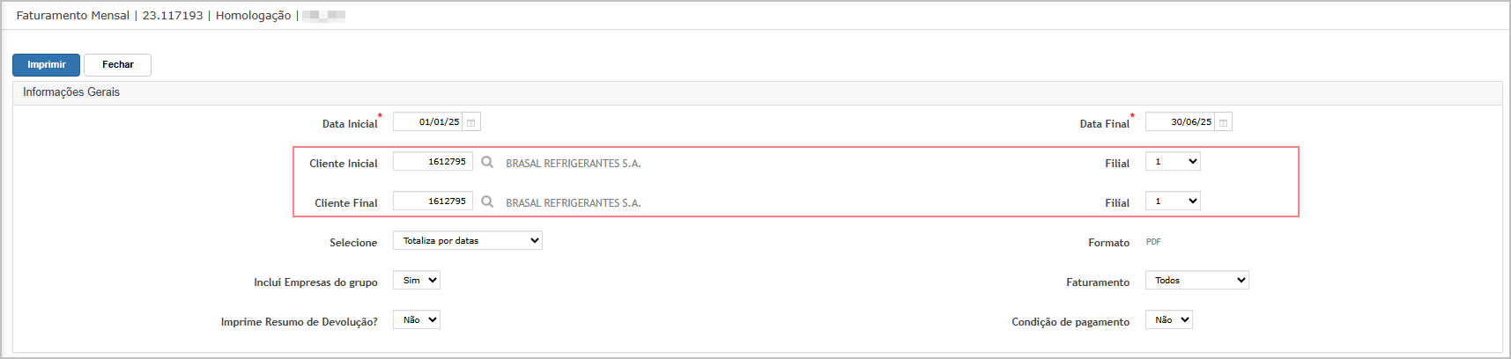Expand the Inclui Empresas do grupo dropdown
Screen dimensions: 1511x359
417,281
